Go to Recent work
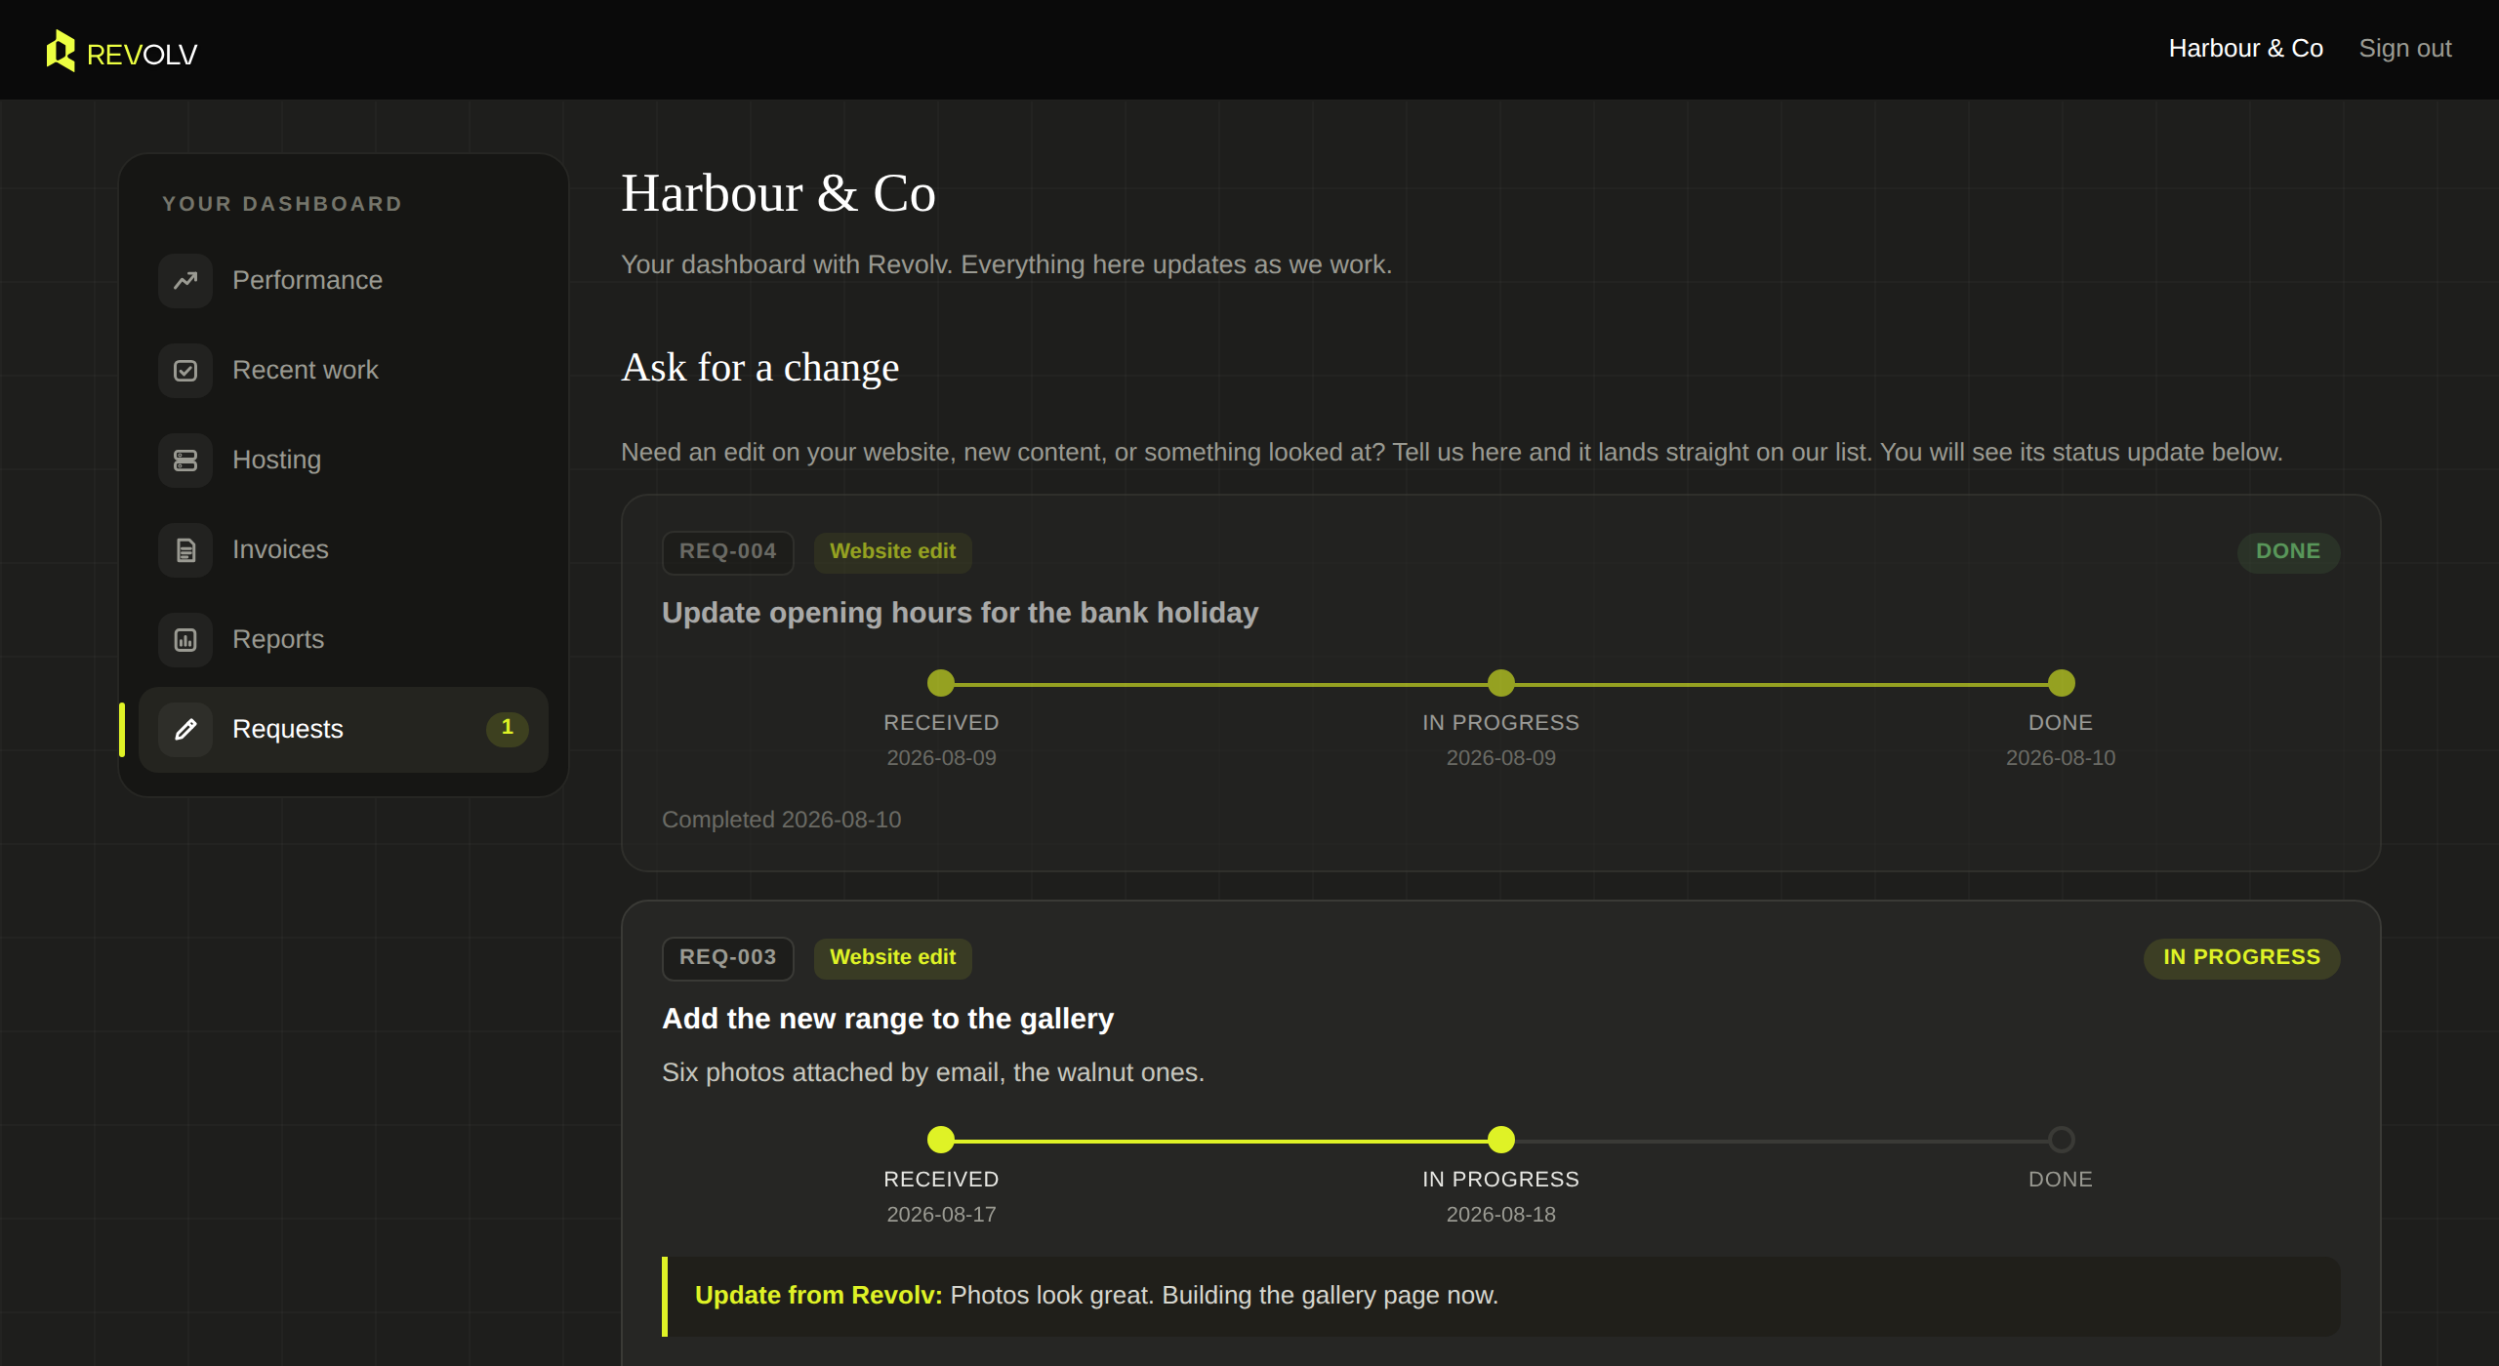The image size is (2499, 1366). click(x=344, y=371)
